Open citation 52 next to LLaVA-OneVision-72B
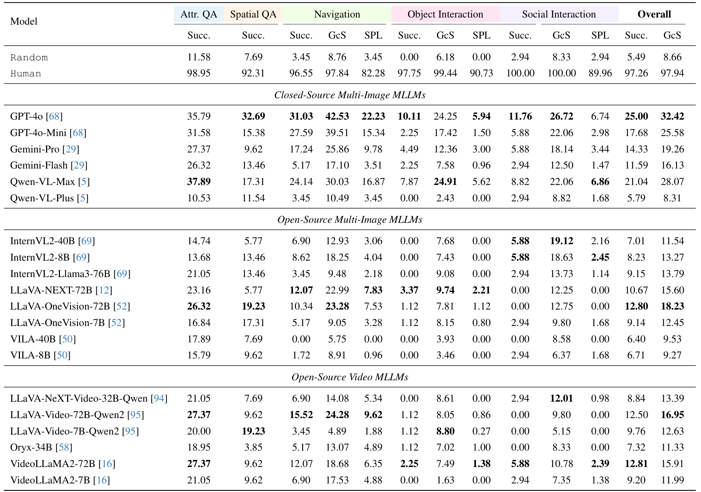The image size is (701, 492). [x=122, y=306]
